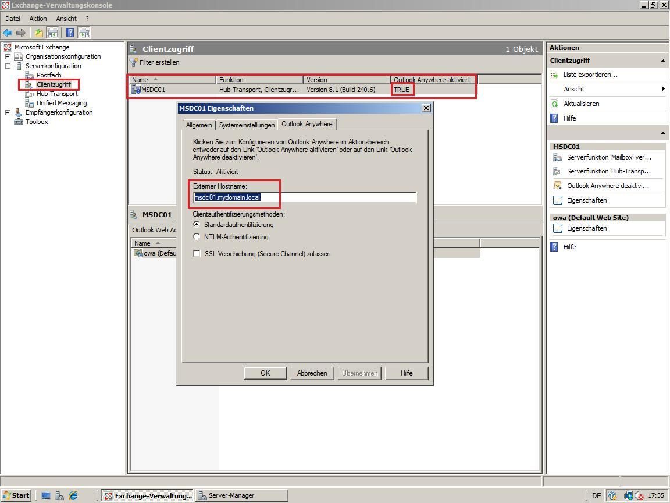Collapse the Serverkonfiguration tree node
670x503 pixels.
click(8, 66)
